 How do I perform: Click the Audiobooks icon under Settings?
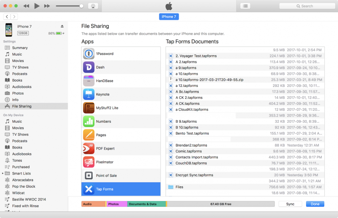[x=7, y=87]
